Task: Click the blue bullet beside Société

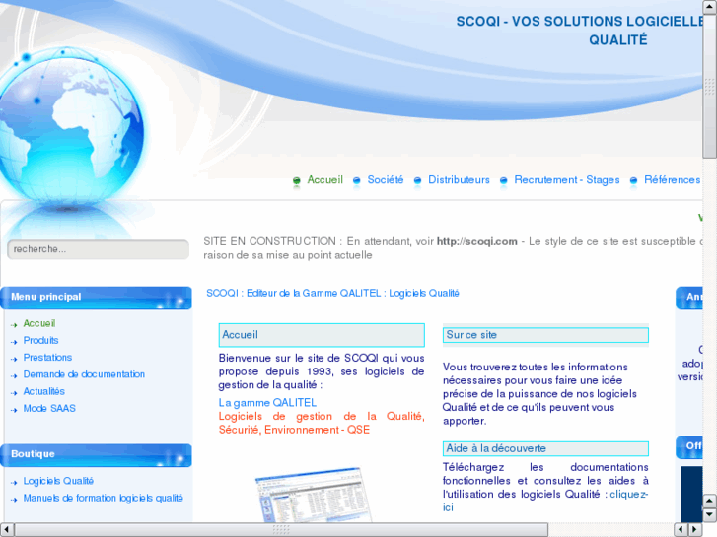Action: [x=357, y=180]
